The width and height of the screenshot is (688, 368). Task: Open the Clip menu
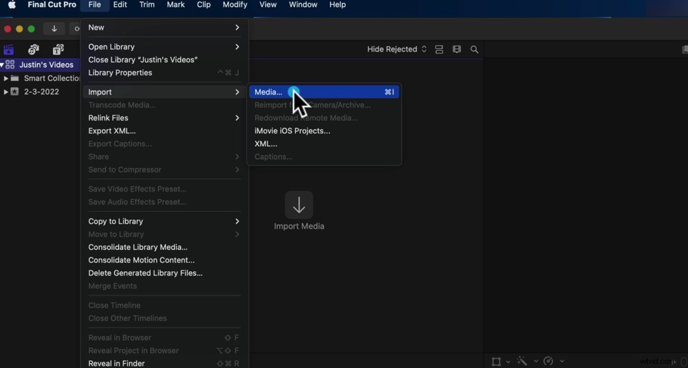204,5
